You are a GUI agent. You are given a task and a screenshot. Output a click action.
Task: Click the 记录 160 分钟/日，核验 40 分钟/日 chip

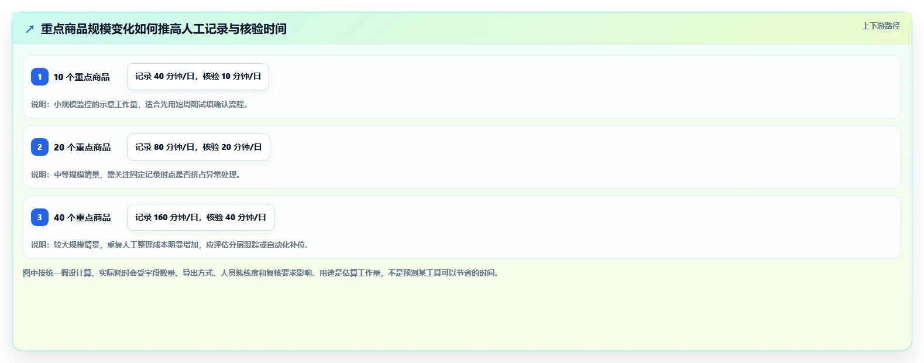[201, 217]
